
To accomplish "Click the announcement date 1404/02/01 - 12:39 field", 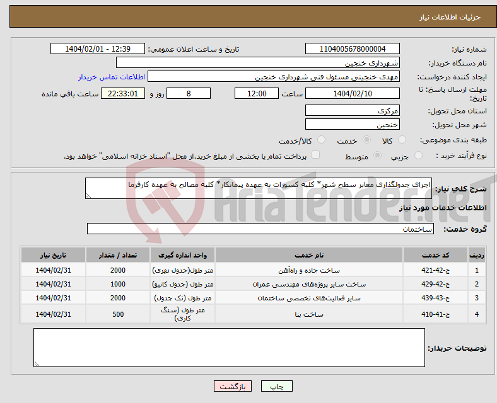I will tap(98, 48).
